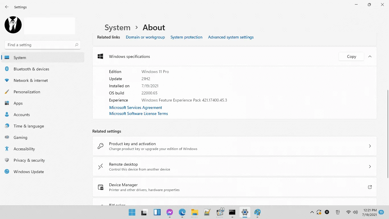Click 'Windows Feature Experience Pack 421.17400.45.3'

point(184,100)
